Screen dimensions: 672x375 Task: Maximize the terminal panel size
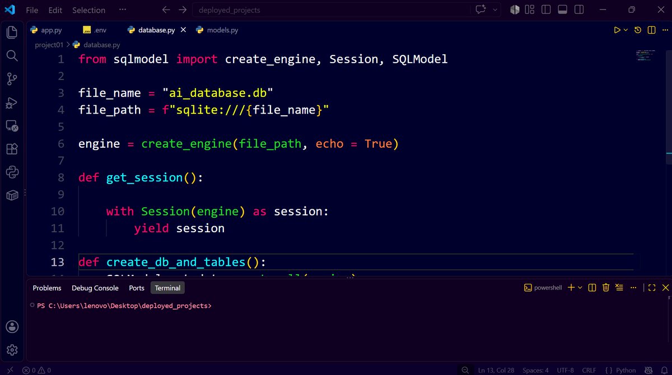(x=652, y=288)
